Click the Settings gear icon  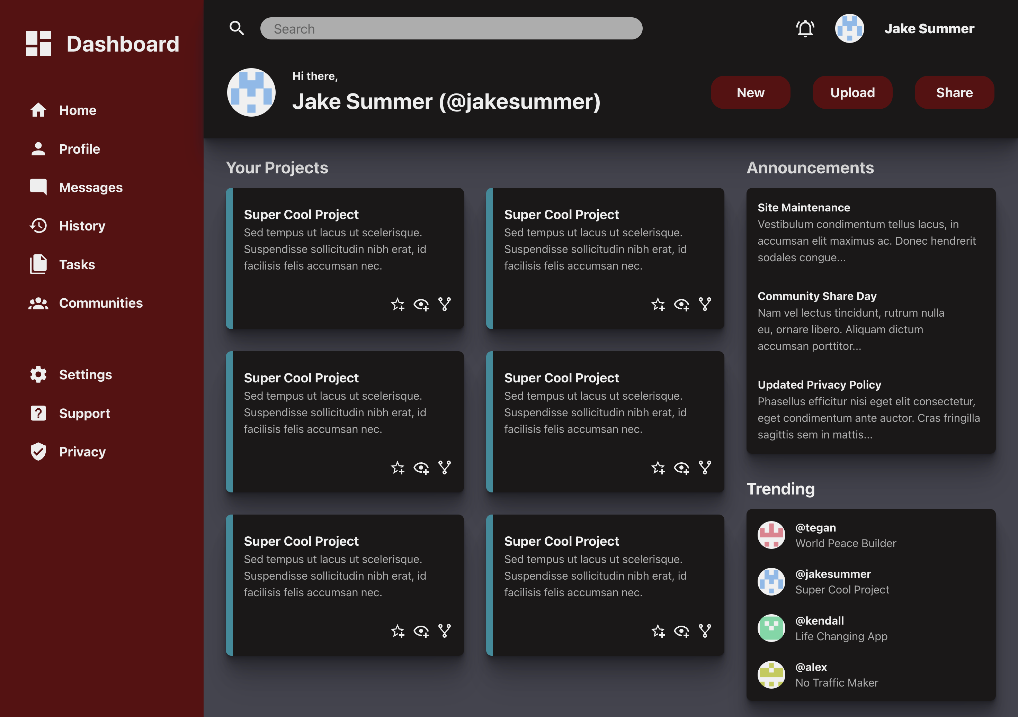click(x=38, y=374)
